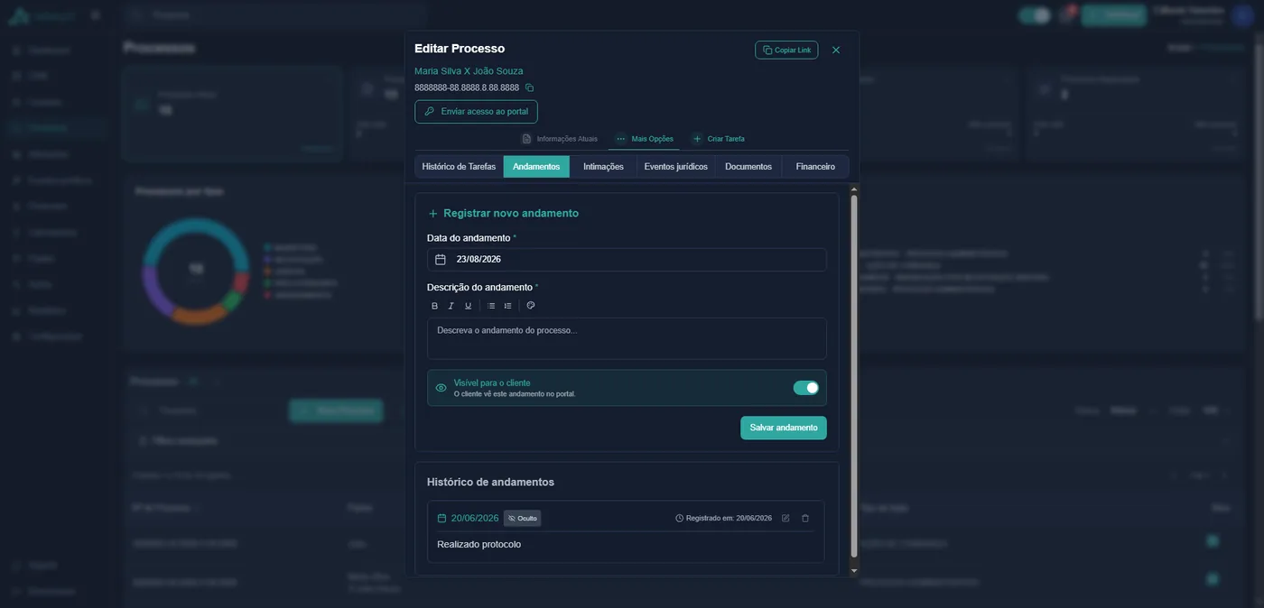Select the Andamentos tab

pos(536,166)
